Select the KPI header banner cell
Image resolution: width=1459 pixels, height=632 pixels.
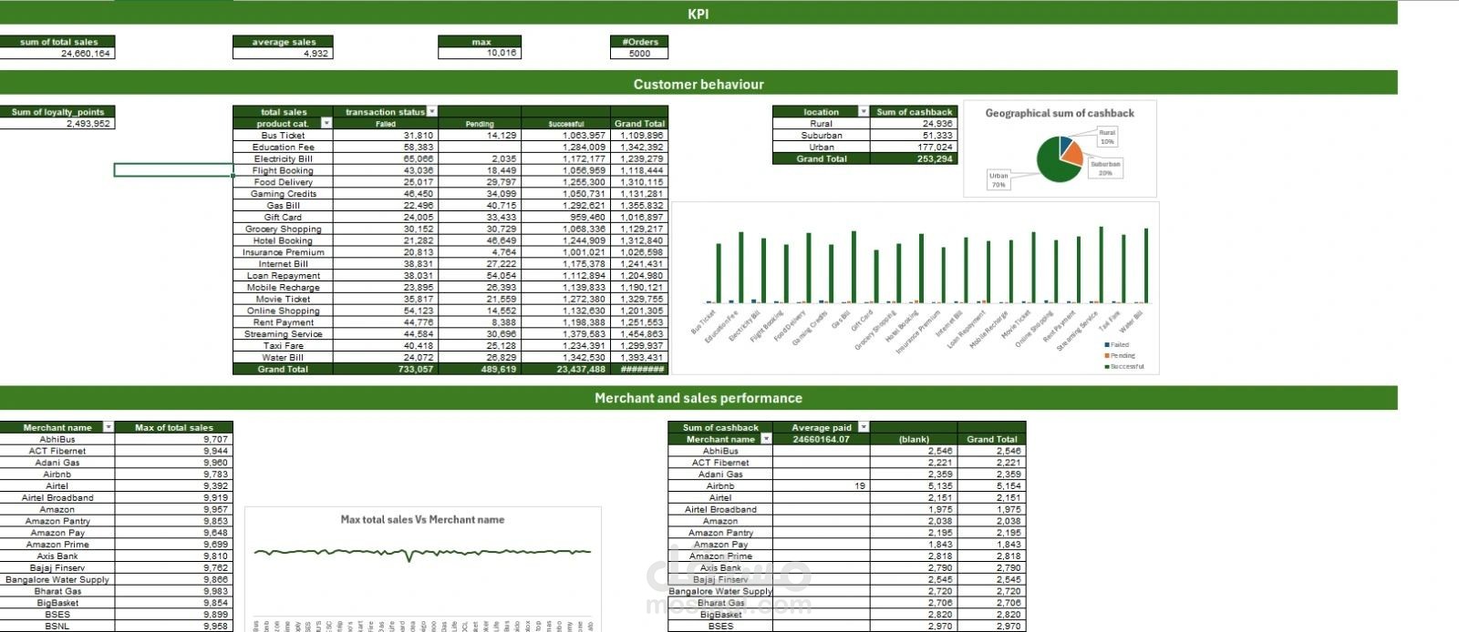tap(698, 14)
